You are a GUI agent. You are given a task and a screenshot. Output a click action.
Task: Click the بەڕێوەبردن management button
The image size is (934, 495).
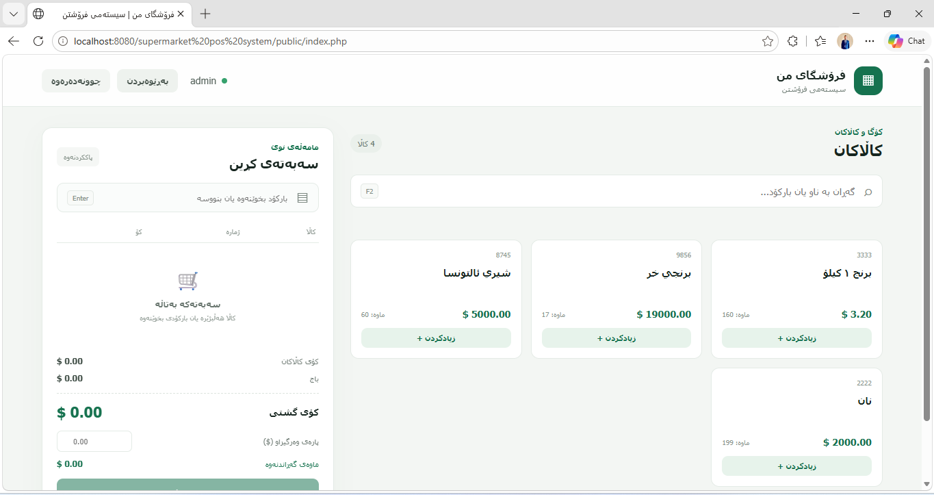point(147,81)
